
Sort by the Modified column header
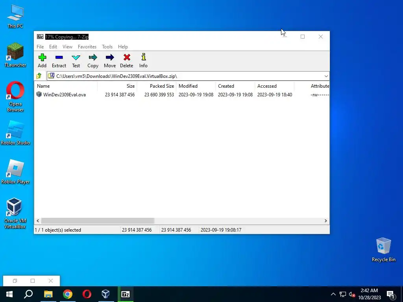click(x=196, y=86)
